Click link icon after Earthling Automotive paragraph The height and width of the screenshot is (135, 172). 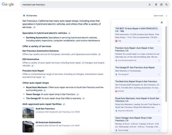[x=69, y=33]
